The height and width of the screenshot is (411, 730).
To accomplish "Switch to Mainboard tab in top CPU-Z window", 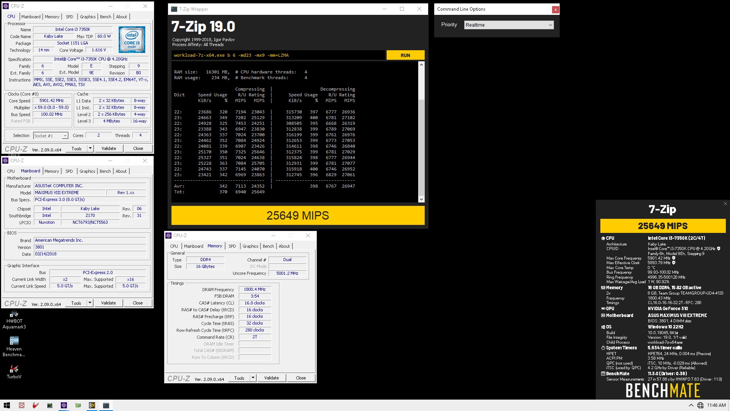I will tap(31, 17).
